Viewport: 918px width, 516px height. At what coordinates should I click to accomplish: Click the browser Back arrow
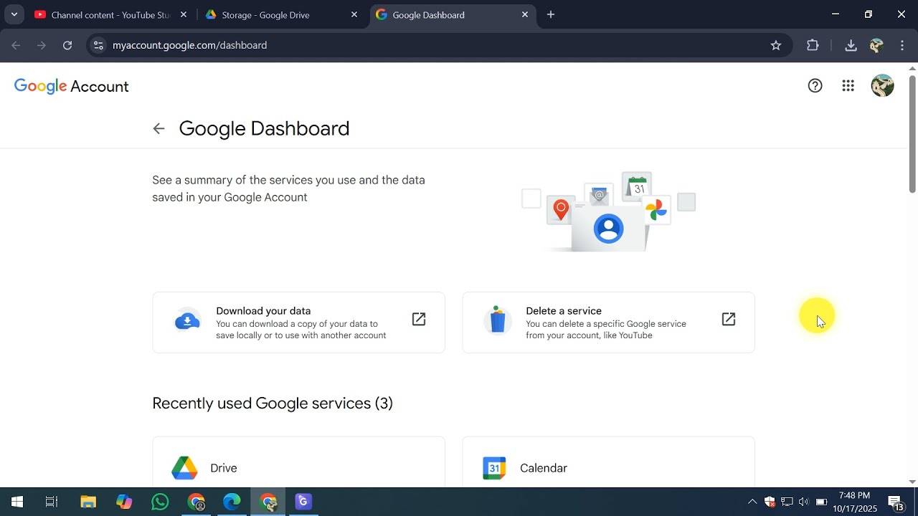(16, 45)
